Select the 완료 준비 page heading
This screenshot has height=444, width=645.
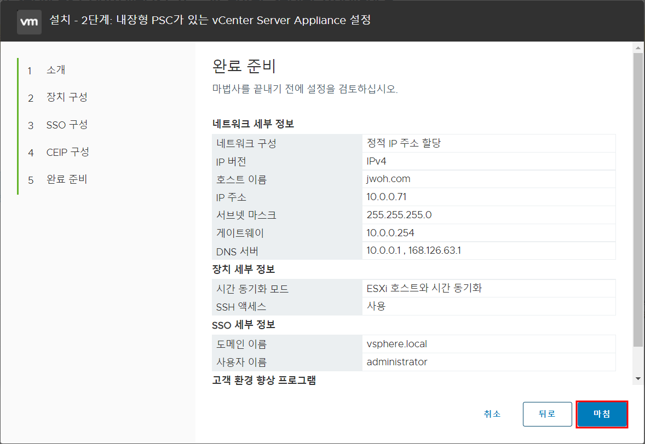point(244,66)
